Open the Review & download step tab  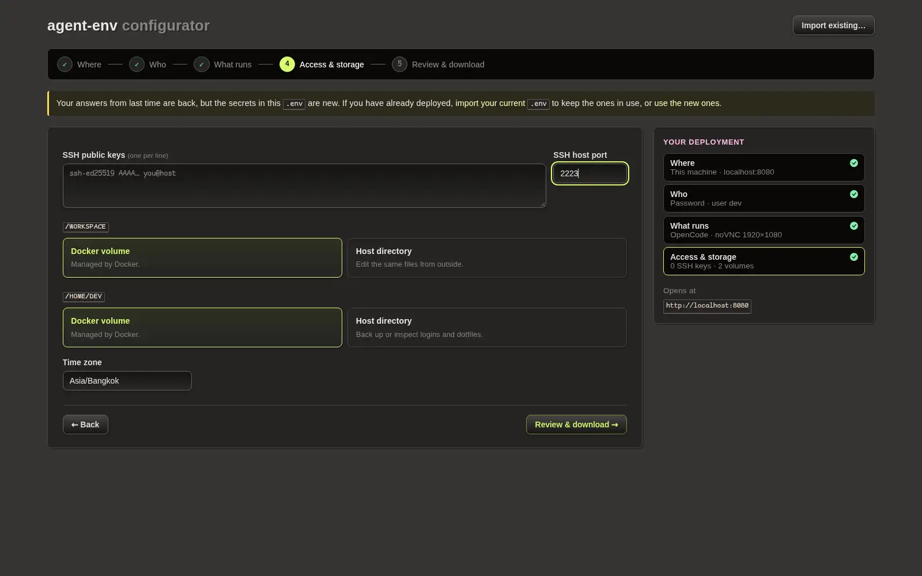(438, 65)
